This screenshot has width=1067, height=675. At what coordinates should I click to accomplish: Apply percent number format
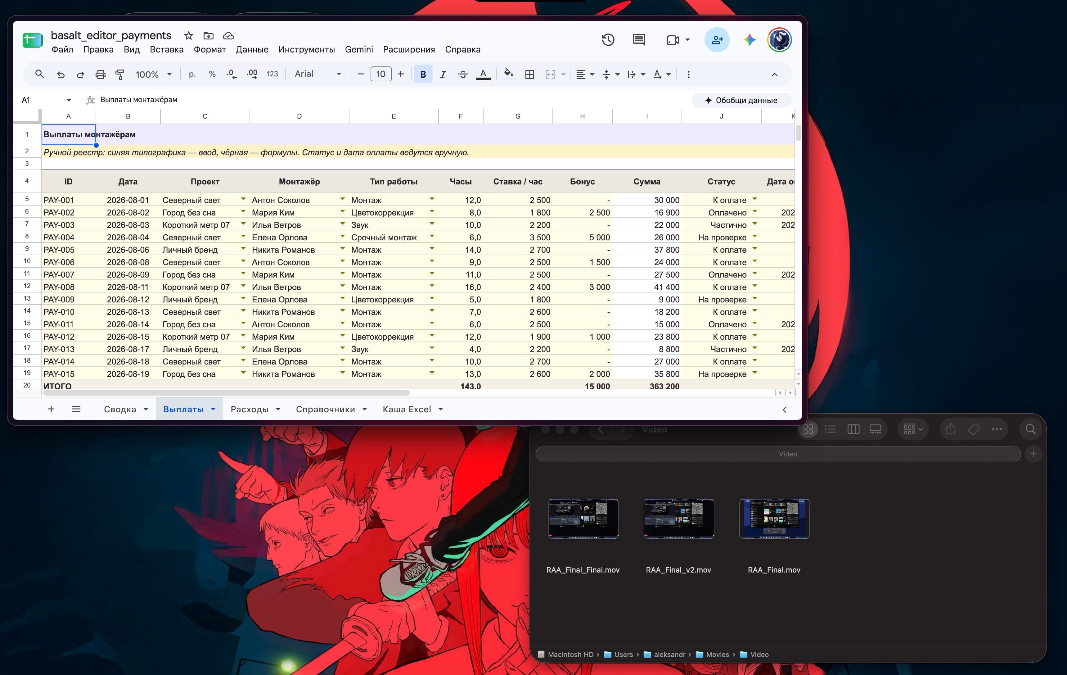pos(212,74)
